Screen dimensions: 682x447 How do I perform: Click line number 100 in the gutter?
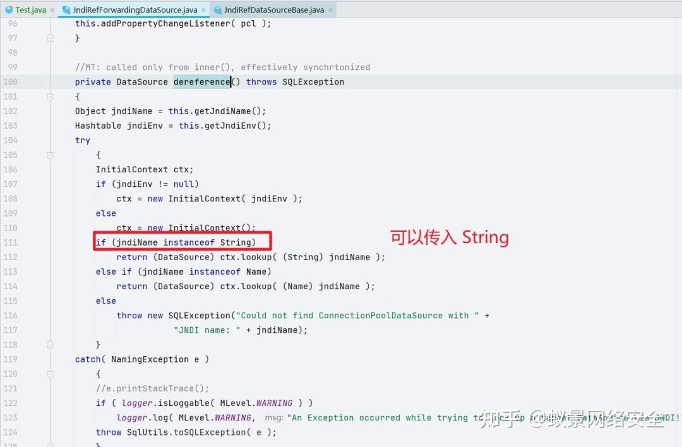pos(13,81)
